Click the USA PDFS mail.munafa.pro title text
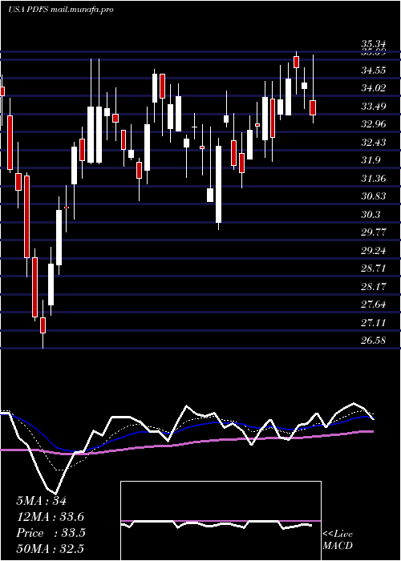 61,10
